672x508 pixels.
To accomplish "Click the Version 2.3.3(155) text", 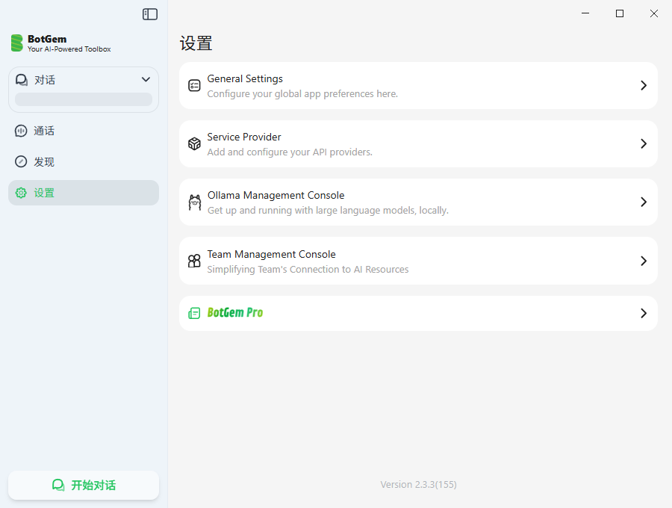I will click(x=418, y=484).
